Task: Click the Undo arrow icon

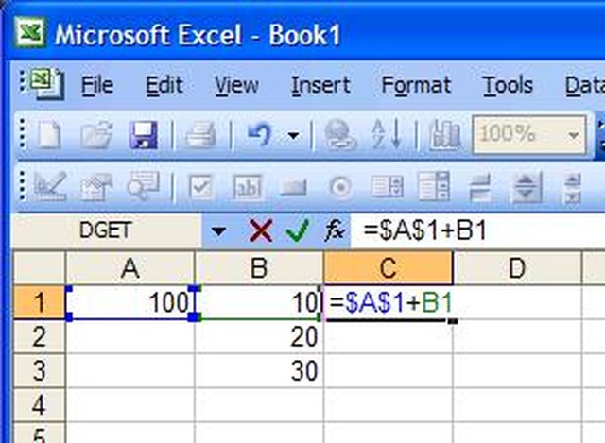Action: 260,134
